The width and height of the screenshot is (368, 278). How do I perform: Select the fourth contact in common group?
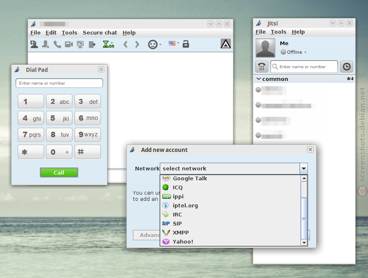coord(304,135)
